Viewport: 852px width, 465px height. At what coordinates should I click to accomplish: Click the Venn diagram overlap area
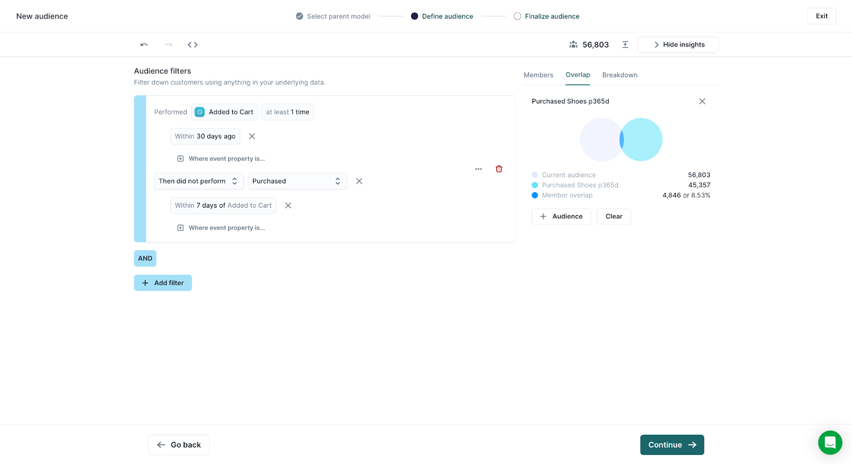(621, 140)
